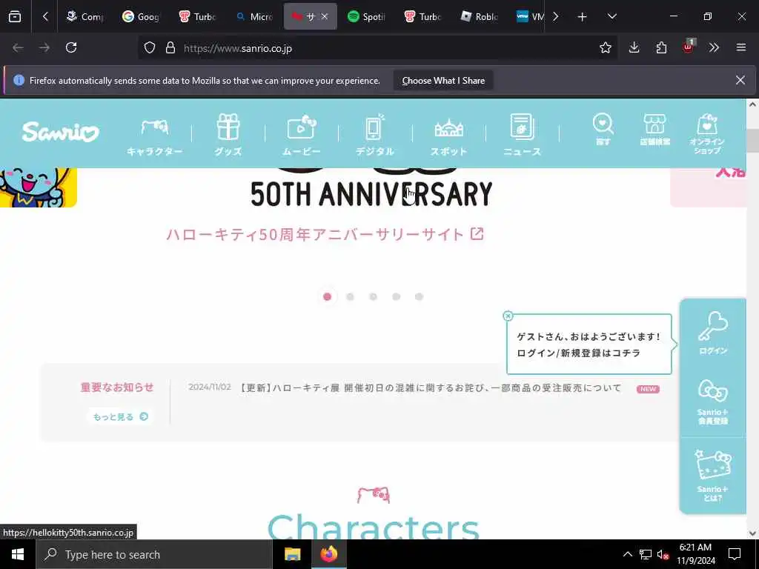Click the 店舗検索 store search icon
Image resolution: width=759 pixels, height=569 pixels.
[655, 129]
